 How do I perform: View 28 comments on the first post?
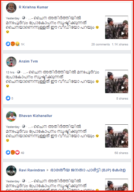click(101, 44)
